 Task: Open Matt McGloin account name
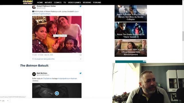42,73
